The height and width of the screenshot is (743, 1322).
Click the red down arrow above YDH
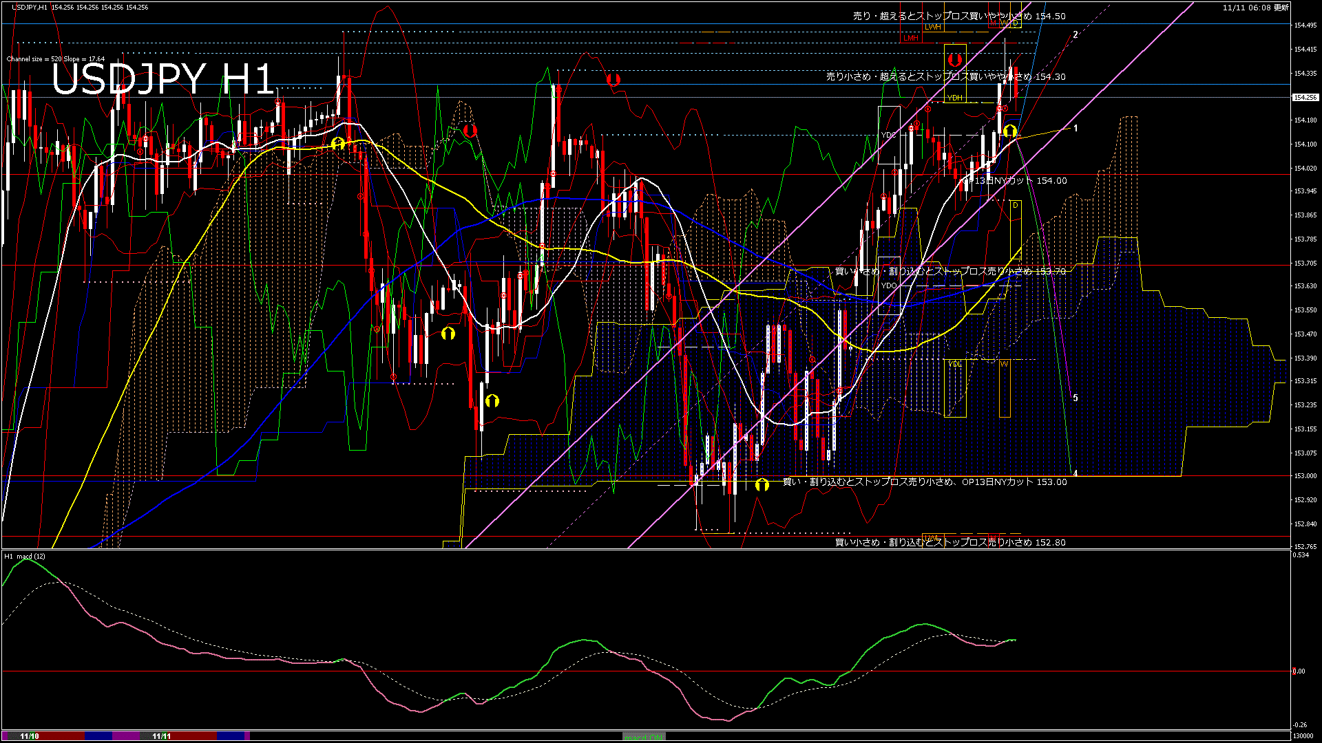tap(954, 60)
